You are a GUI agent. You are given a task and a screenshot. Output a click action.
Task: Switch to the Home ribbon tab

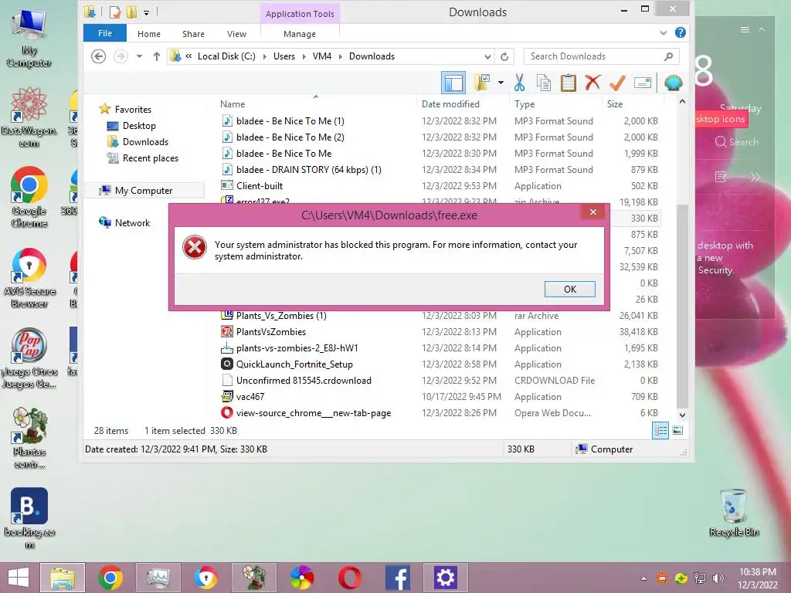(149, 34)
